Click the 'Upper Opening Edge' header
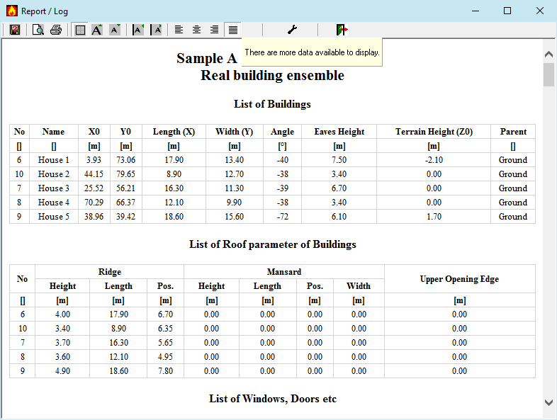The image size is (557, 420). coord(459,279)
